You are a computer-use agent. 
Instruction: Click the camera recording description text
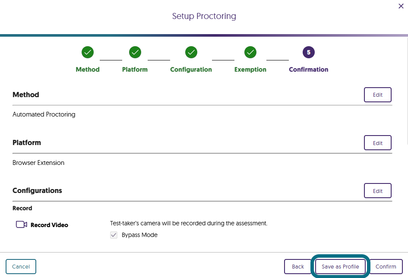[x=189, y=223]
